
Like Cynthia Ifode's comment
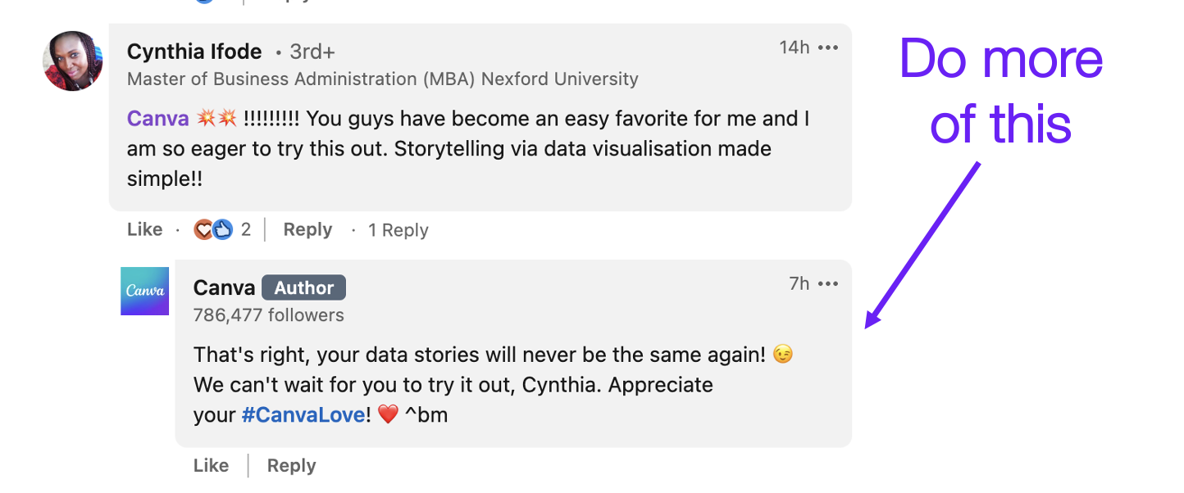pyautogui.click(x=145, y=230)
